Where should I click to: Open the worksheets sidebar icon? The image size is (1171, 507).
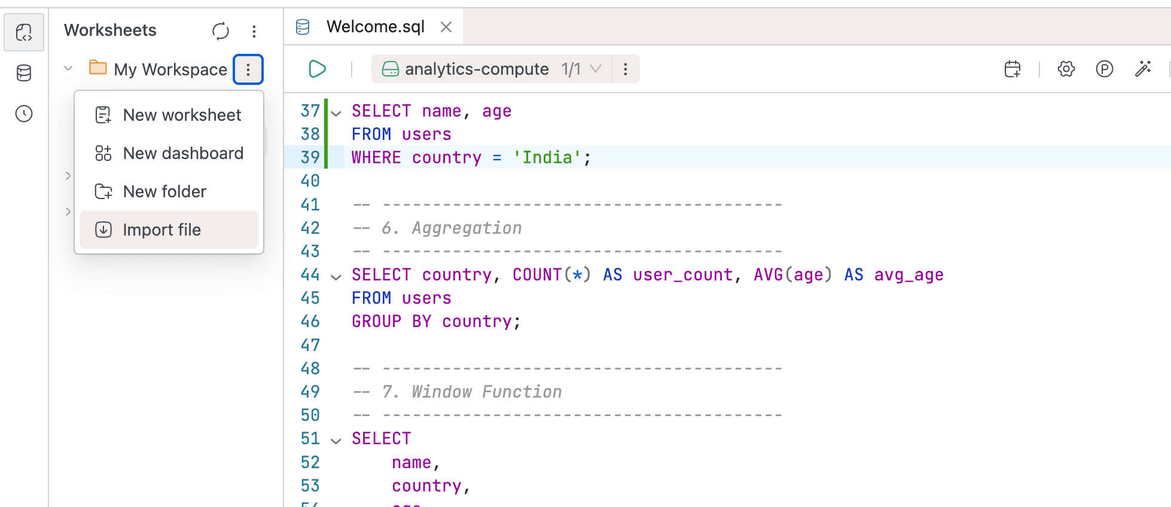click(24, 32)
